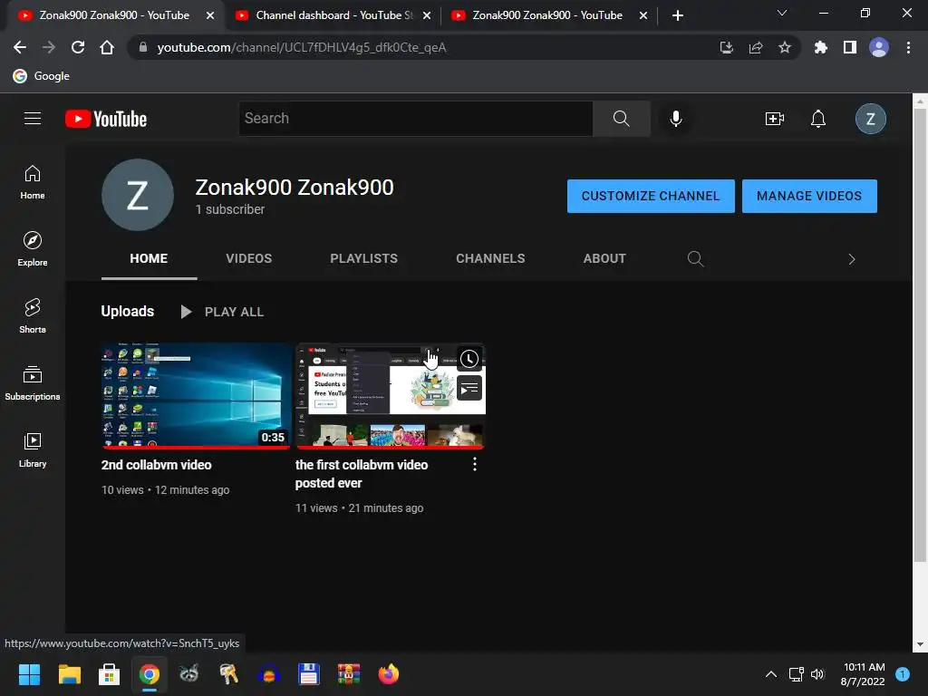The image size is (928, 696).
Task: Open '2nd collabvm video' title link
Action: 156,465
